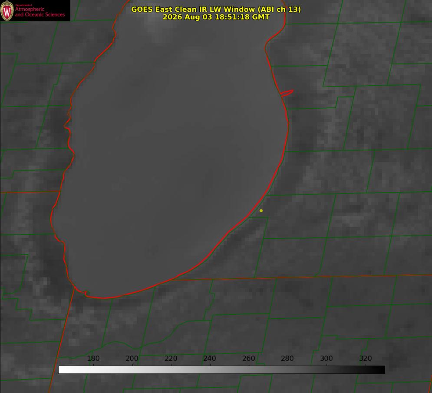Image resolution: width=432 pixels, height=393 pixels.
Task: Click the small red inlet on the eastern shoreline
Action: (287, 93)
